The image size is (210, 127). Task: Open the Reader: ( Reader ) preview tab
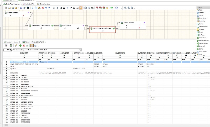point(12,42)
